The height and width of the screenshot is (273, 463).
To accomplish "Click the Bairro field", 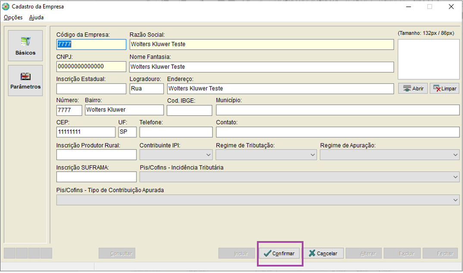I will [124, 110].
